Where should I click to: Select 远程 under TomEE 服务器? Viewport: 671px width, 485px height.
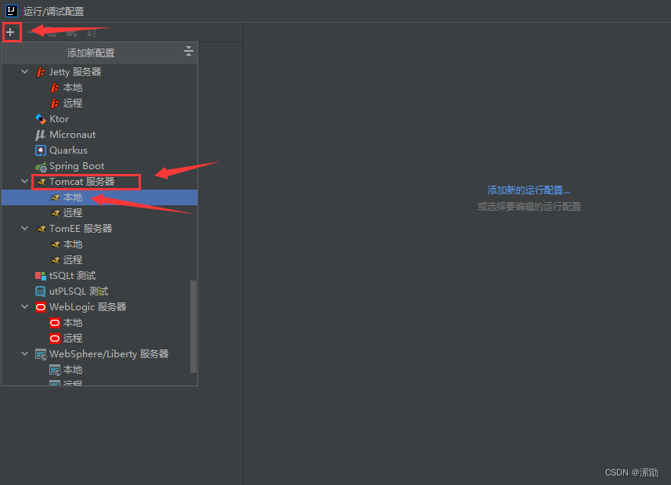[x=99, y=260]
